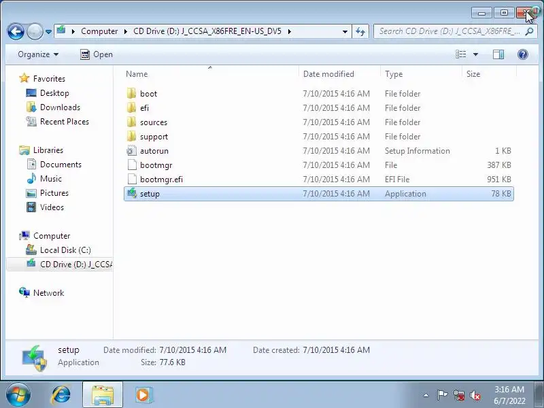
Task: Select Libraries in navigation pane
Action: pos(48,150)
